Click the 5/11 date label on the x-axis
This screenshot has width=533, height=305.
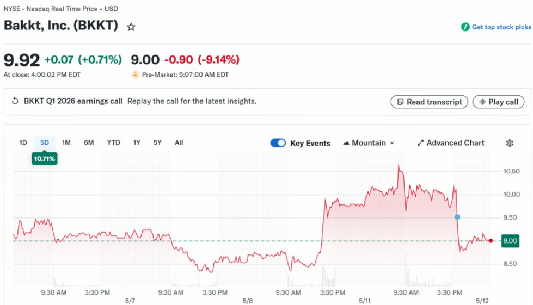pos(364,301)
